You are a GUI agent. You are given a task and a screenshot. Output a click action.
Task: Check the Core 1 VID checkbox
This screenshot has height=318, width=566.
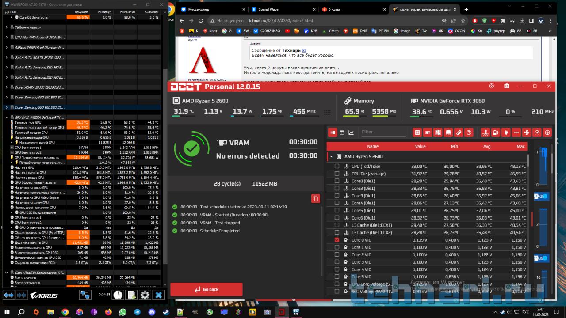pyautogui.click(x=337, y=247)
